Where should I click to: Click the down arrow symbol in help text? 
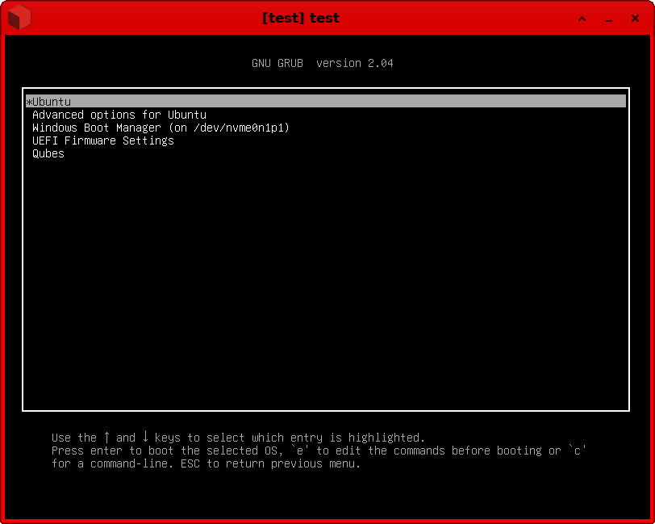pos(145,438)
